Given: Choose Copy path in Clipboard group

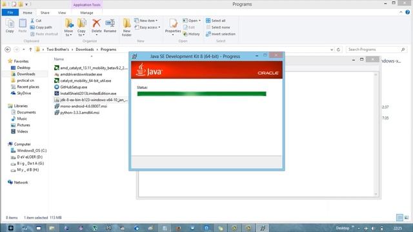Looking at the screenshot, I should tap(41, 27).
